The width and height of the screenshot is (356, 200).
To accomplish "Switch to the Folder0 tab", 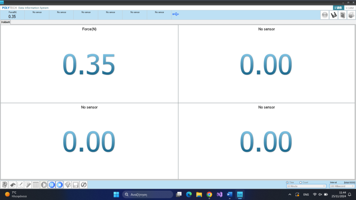I will click(6, 22).
